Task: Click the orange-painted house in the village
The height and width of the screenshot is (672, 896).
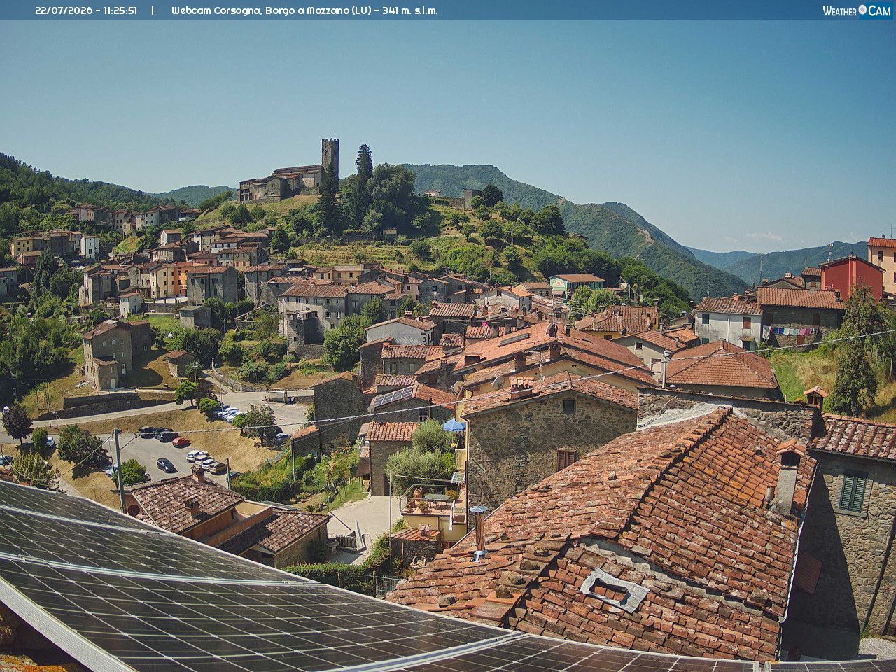Action: pyautogui.click(x=168, y=279)
